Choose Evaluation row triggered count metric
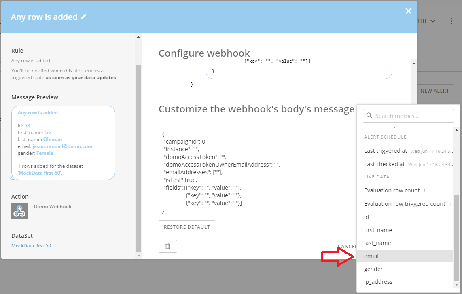The height and width of the screenshot is (294, 462). click(405, 204)
